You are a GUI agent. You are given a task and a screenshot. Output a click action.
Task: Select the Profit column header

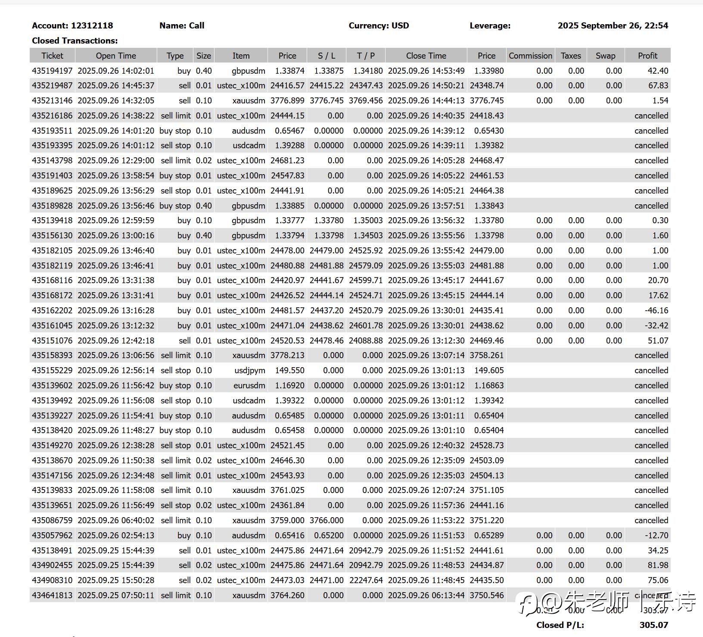pyautogui.click(x=647, y=56)
